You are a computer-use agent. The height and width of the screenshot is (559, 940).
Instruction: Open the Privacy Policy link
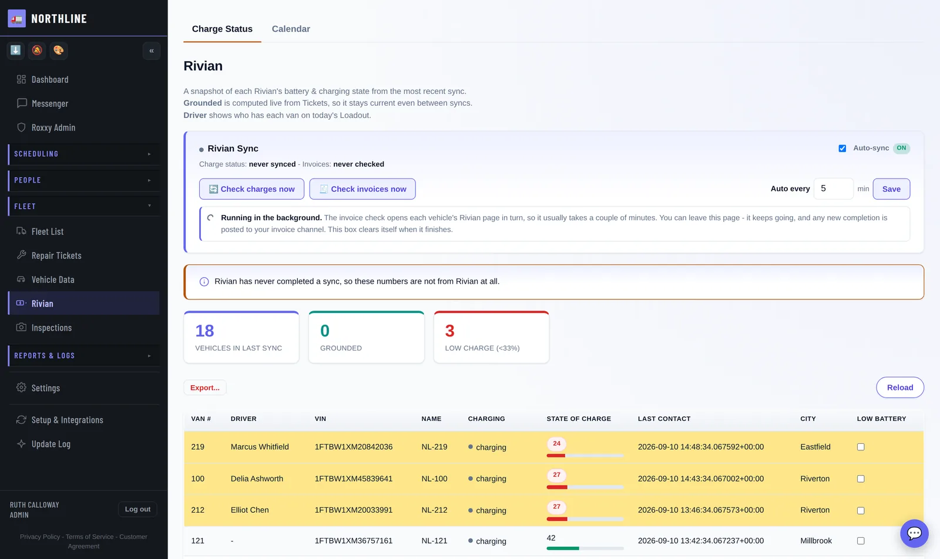[40, 537]
